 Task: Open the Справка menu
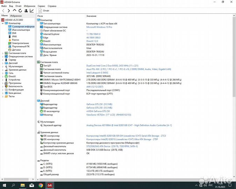(52, 6)
